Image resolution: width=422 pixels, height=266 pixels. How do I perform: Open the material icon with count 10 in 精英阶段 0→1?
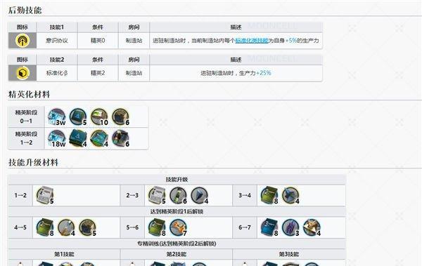[99, 117]
